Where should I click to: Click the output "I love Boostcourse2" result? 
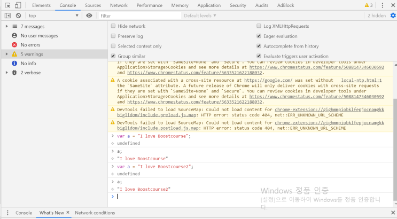coord(144,189)
